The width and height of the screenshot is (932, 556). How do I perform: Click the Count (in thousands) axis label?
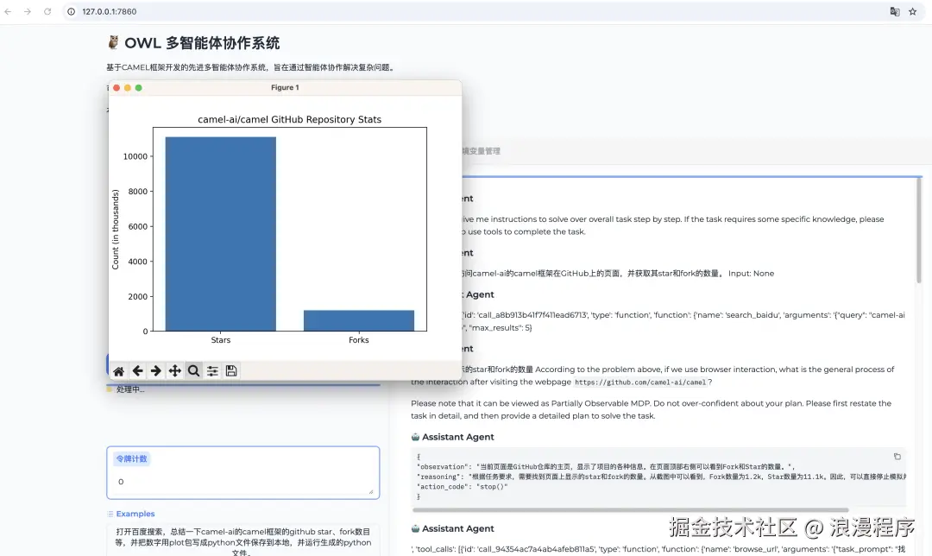pos(116,230)
